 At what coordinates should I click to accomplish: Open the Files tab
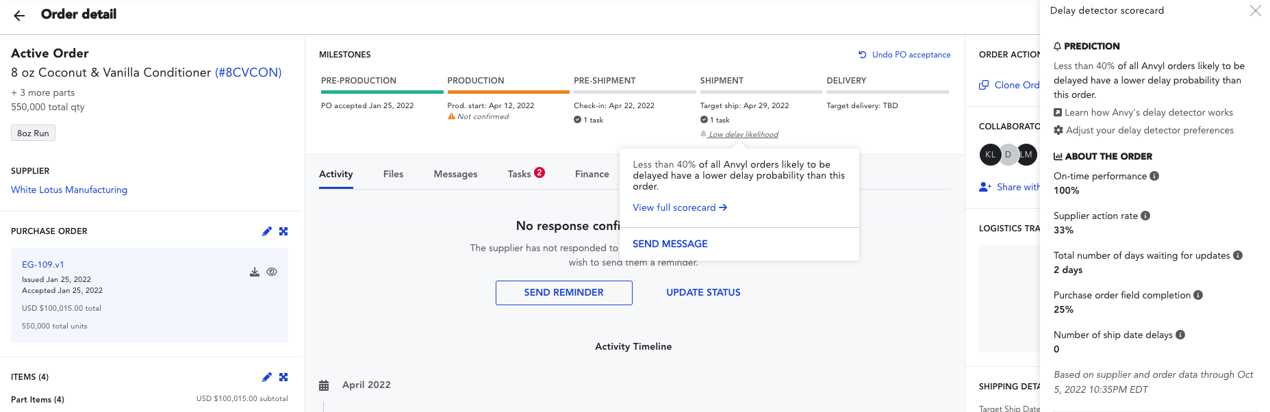(393, 174)
